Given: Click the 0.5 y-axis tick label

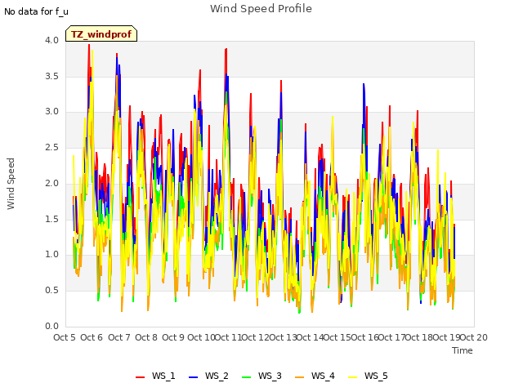Looking at the screenshot, I should [x=51, y=291].
